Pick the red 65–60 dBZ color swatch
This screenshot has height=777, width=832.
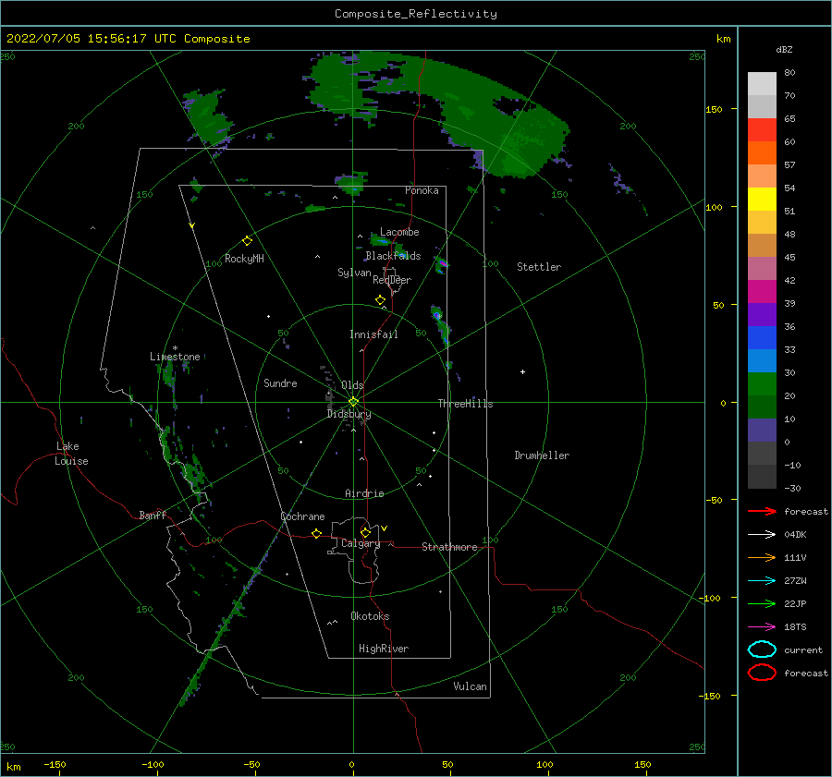coord(762,129)
